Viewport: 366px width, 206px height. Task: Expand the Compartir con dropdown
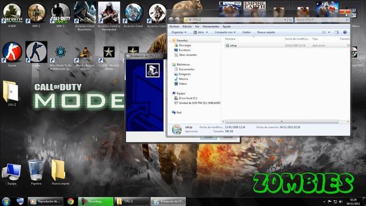[x=225, y=32]
